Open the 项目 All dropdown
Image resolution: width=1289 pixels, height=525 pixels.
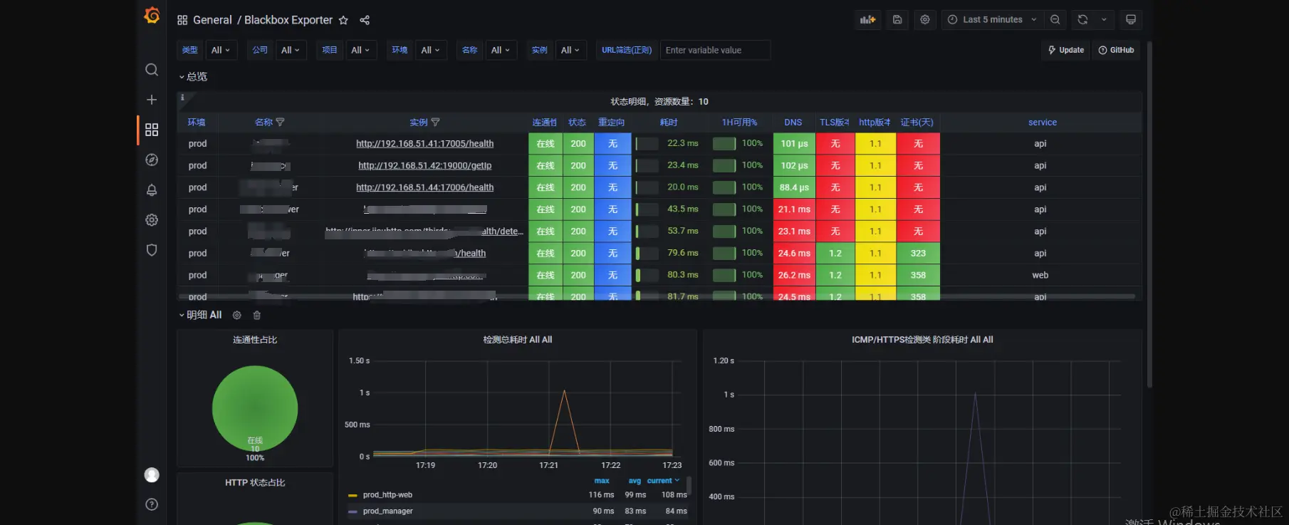[x=360, y=50]
